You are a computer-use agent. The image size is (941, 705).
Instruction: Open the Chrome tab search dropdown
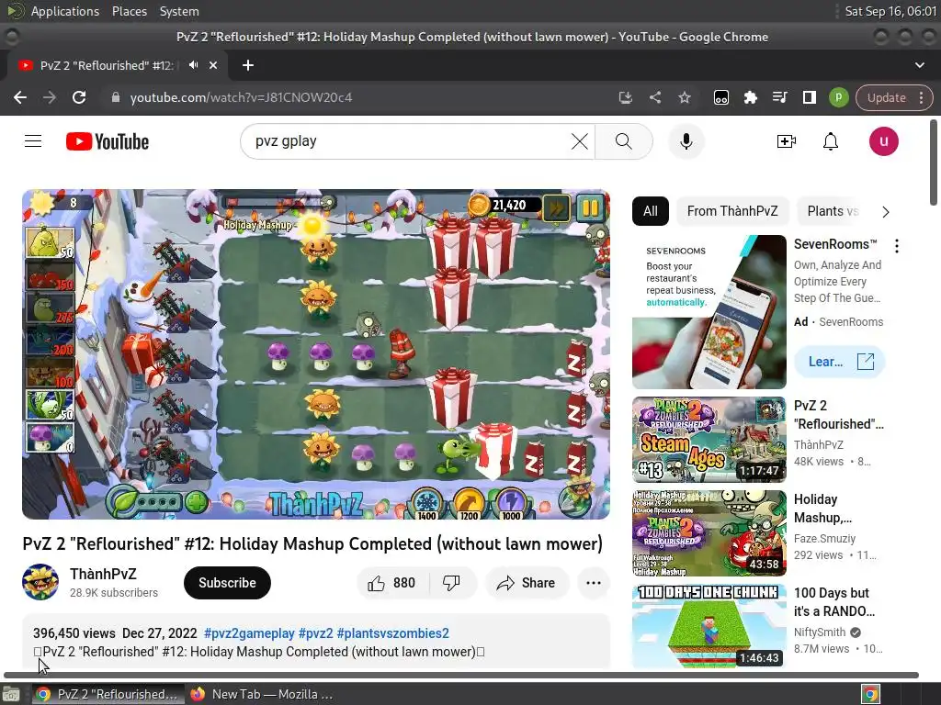[x=919, y=65]
